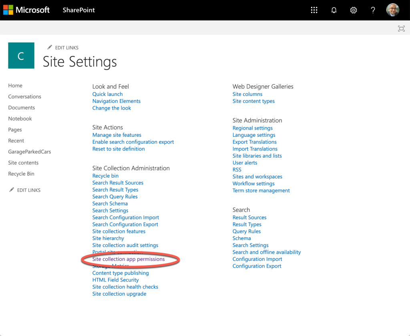Open the settings gear menu
410x336 pixels.
click(x=354, y=10)
